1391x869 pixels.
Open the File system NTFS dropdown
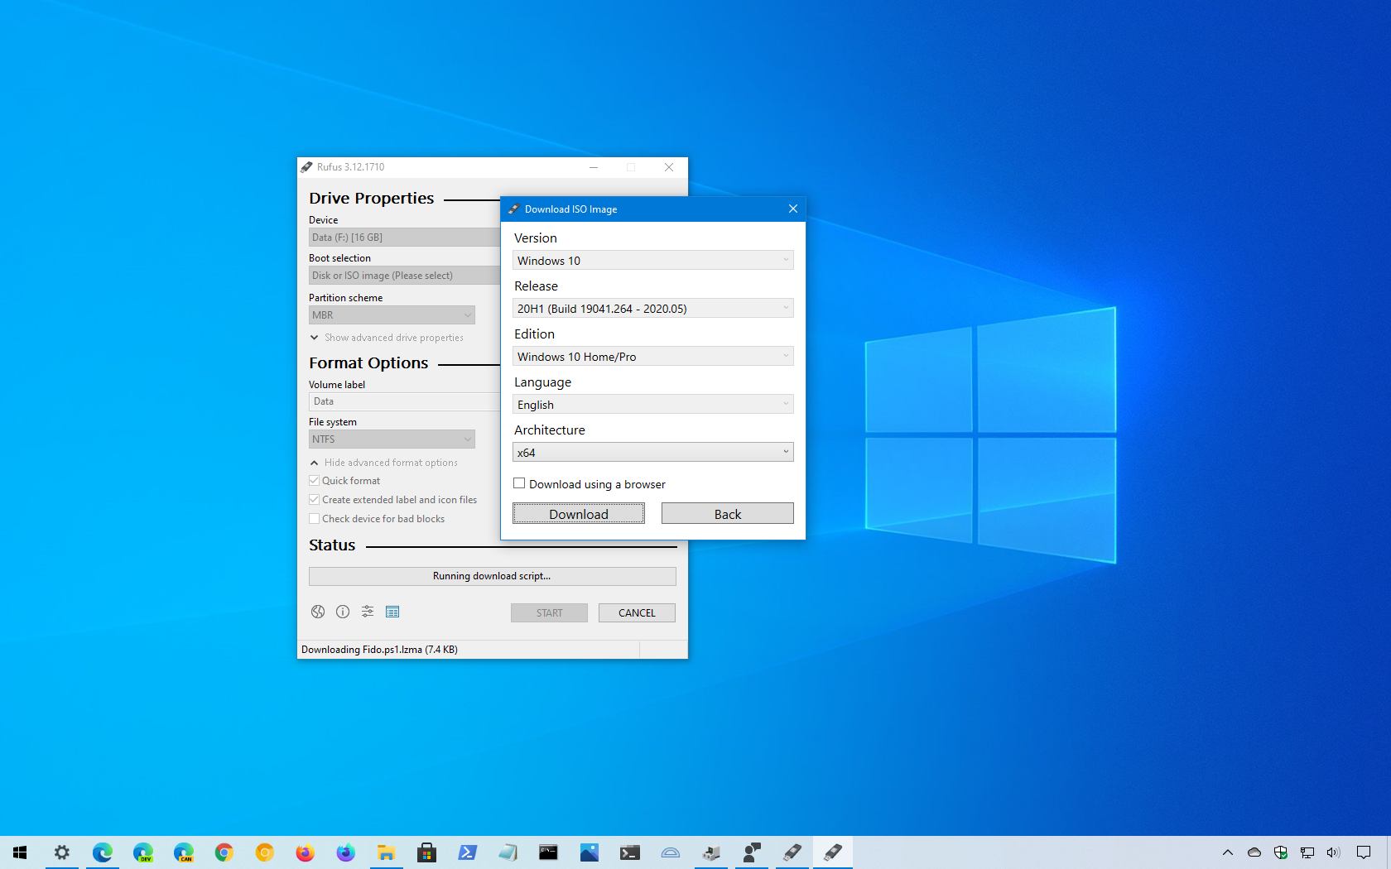point(392,439)
